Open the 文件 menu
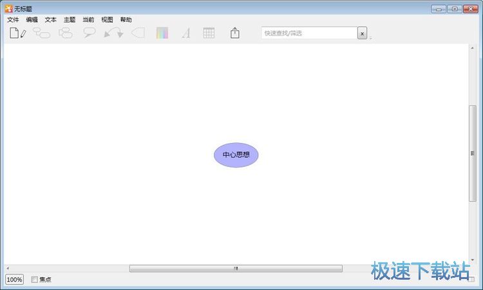 click(13, 20)
